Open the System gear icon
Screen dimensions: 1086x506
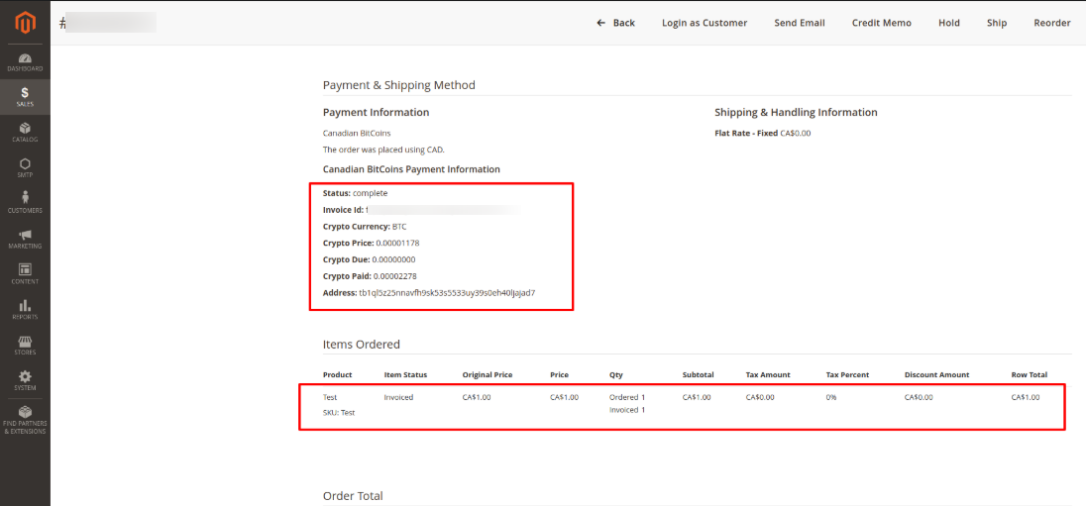pyautogui.click(x=25, y=380)
